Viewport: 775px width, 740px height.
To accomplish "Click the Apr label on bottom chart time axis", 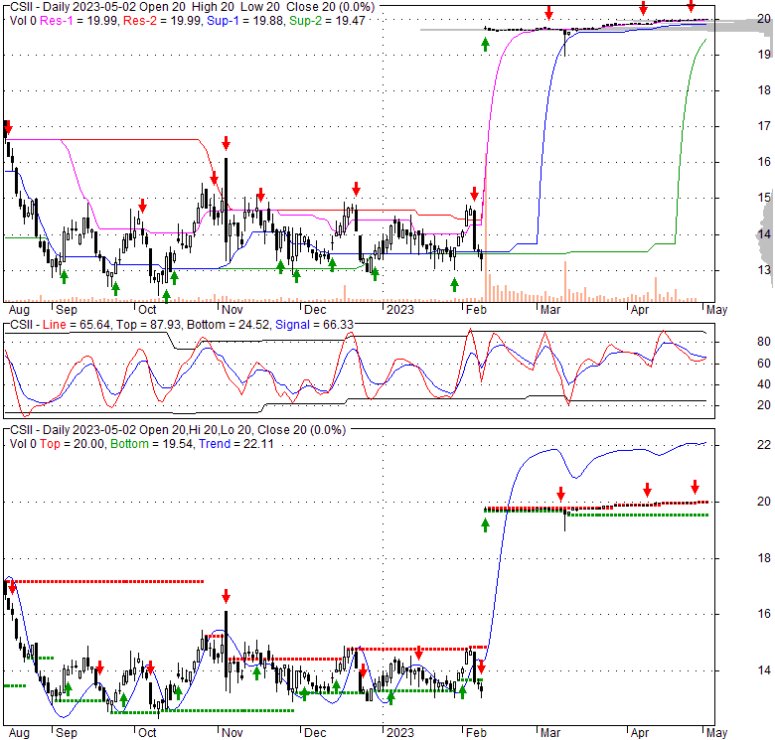I will click(640, 733).
